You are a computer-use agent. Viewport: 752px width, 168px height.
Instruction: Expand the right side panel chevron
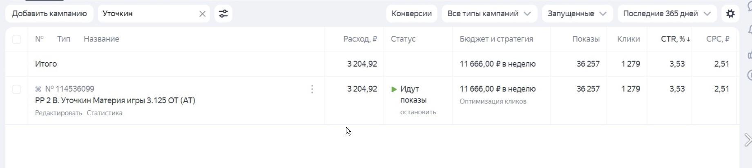(748, 140)
